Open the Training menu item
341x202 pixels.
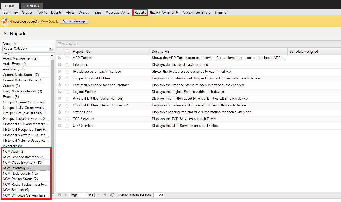pos(220,13)
